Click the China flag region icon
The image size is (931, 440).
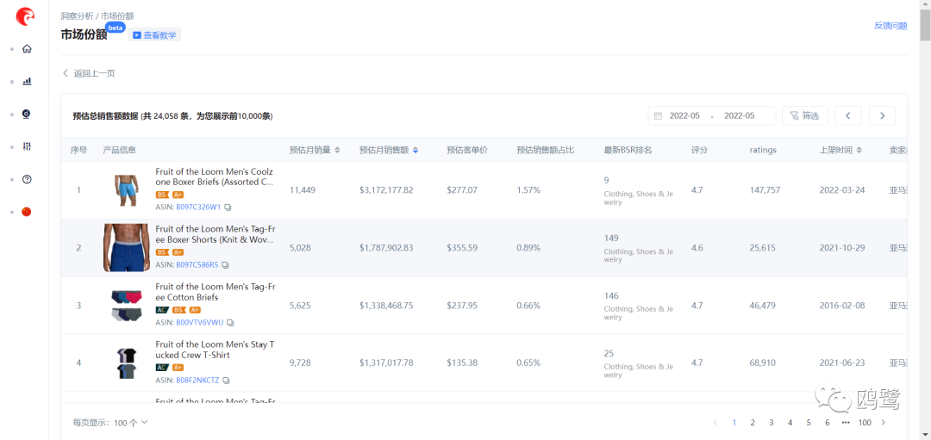(26, 212)
